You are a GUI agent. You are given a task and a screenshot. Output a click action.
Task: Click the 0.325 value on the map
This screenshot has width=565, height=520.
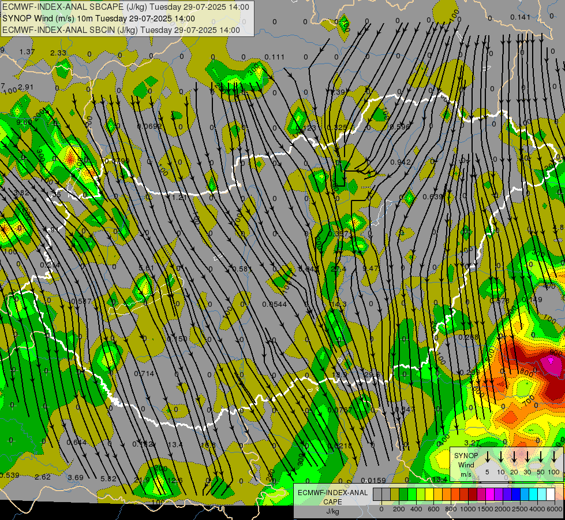[x=338, y=127]
